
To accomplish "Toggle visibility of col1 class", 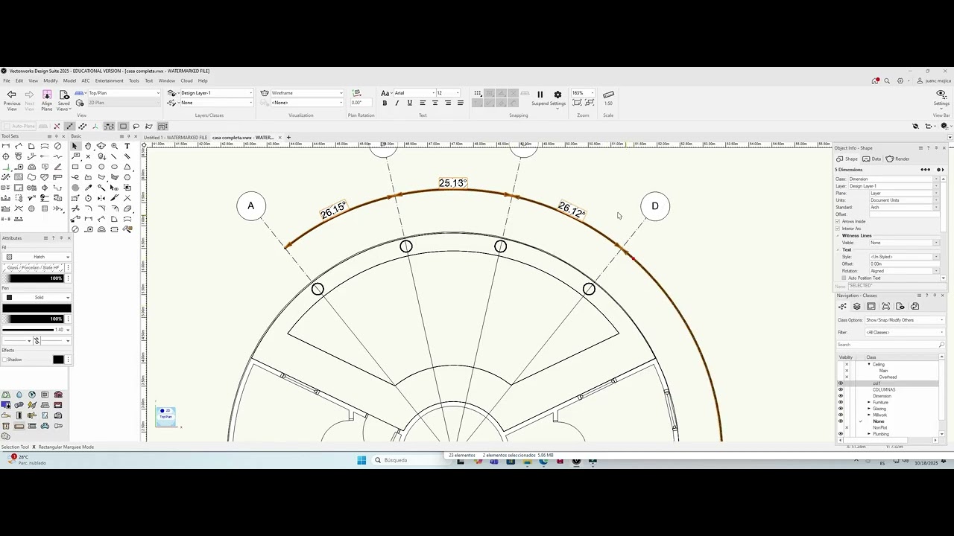I will click(x=840, y=383).
